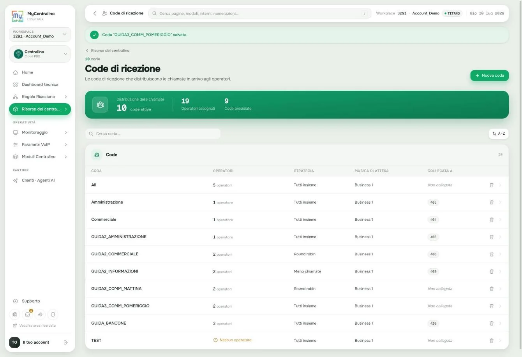Delete the All queue with trash icon

click(491, 185)
